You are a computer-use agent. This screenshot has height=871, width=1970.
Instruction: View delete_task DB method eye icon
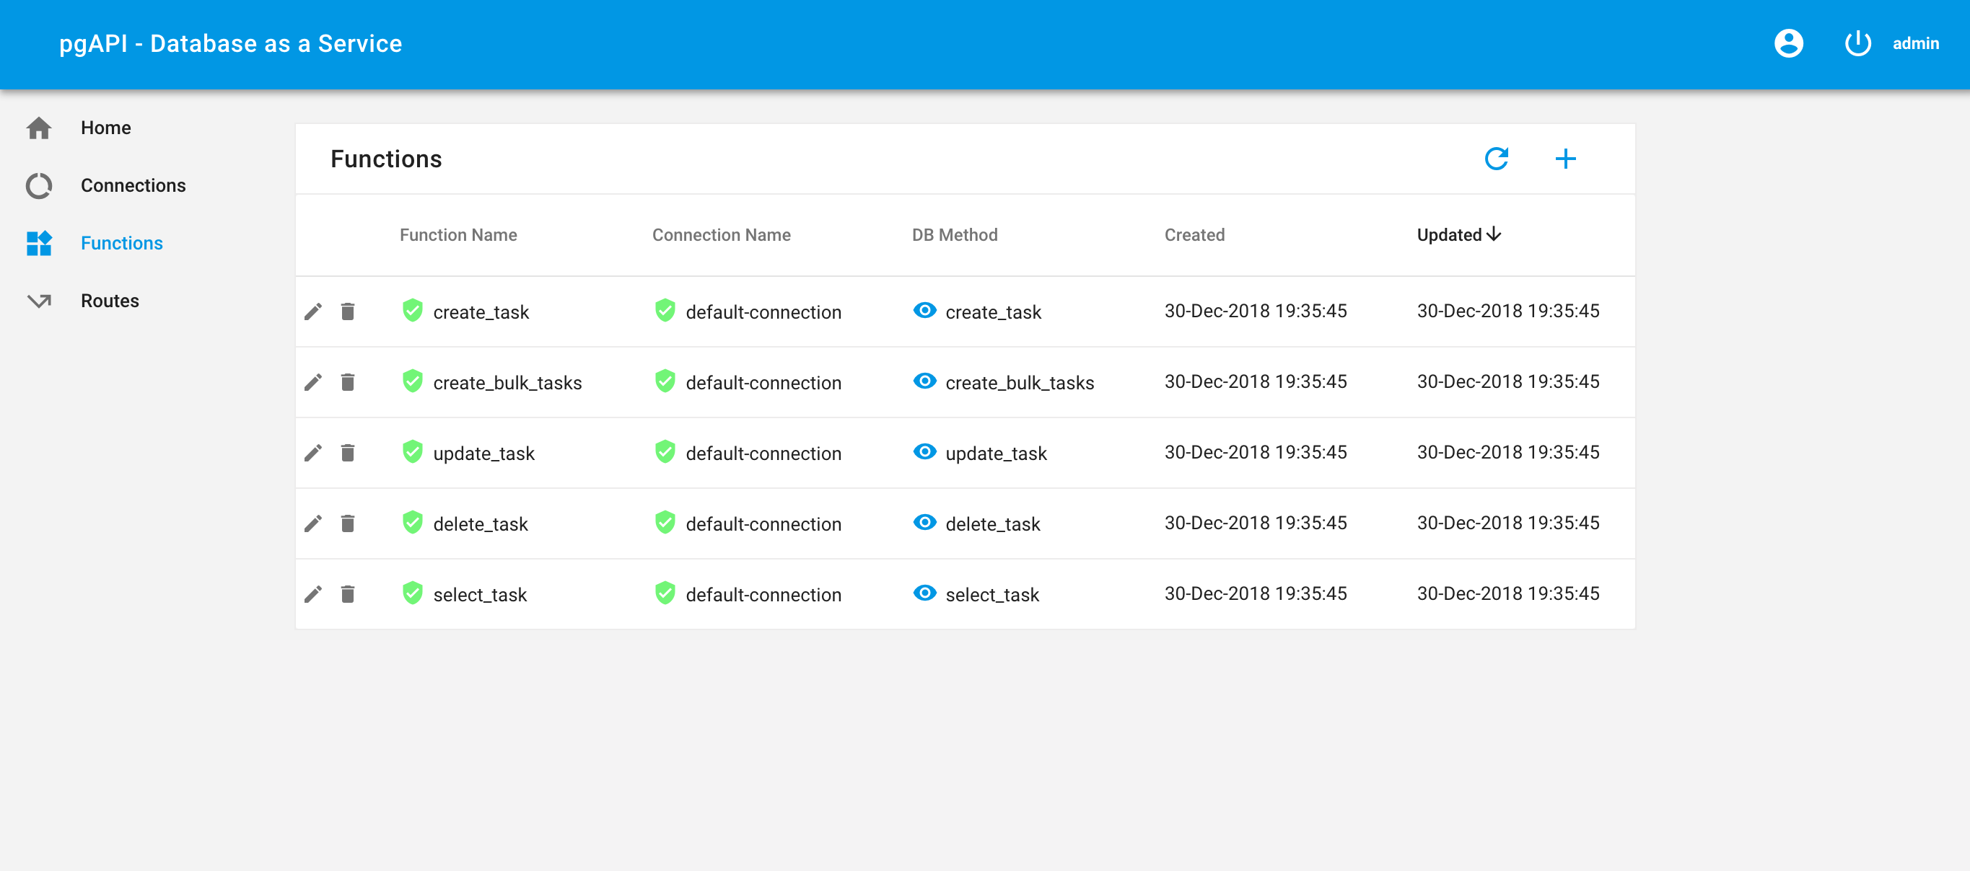point(924,522)
